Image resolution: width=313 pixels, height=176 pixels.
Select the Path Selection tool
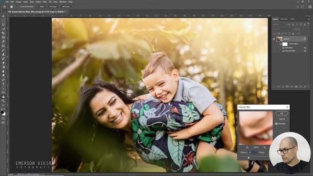3,88
